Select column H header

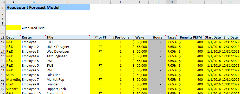point(172,2)
